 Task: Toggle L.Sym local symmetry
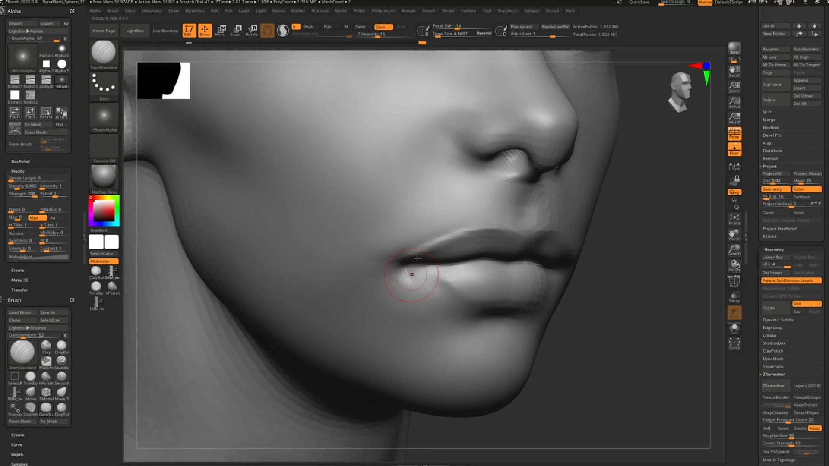point(734,166)
